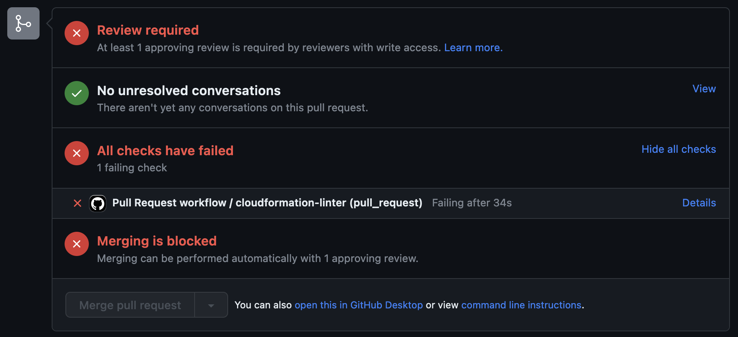Open Details for the failing cloudformation-linter check
The width and height of the screenshot is (738, 337).
[699, 203]
